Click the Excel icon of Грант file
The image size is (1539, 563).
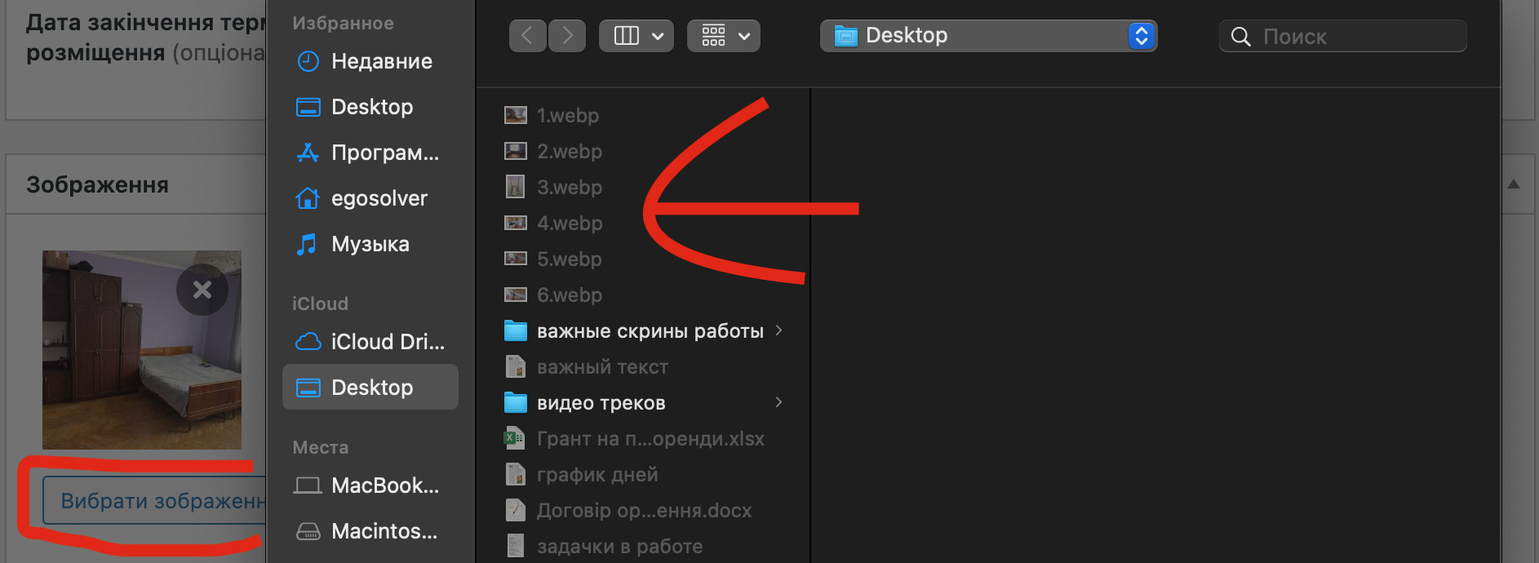(514, 438)
